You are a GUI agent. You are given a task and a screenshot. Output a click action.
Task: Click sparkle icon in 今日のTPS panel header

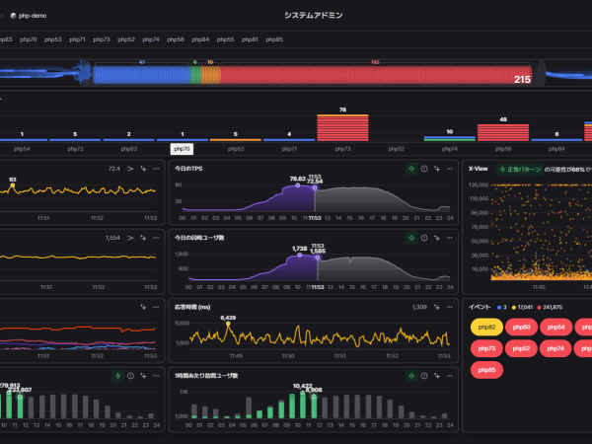[x=437, y=169]
